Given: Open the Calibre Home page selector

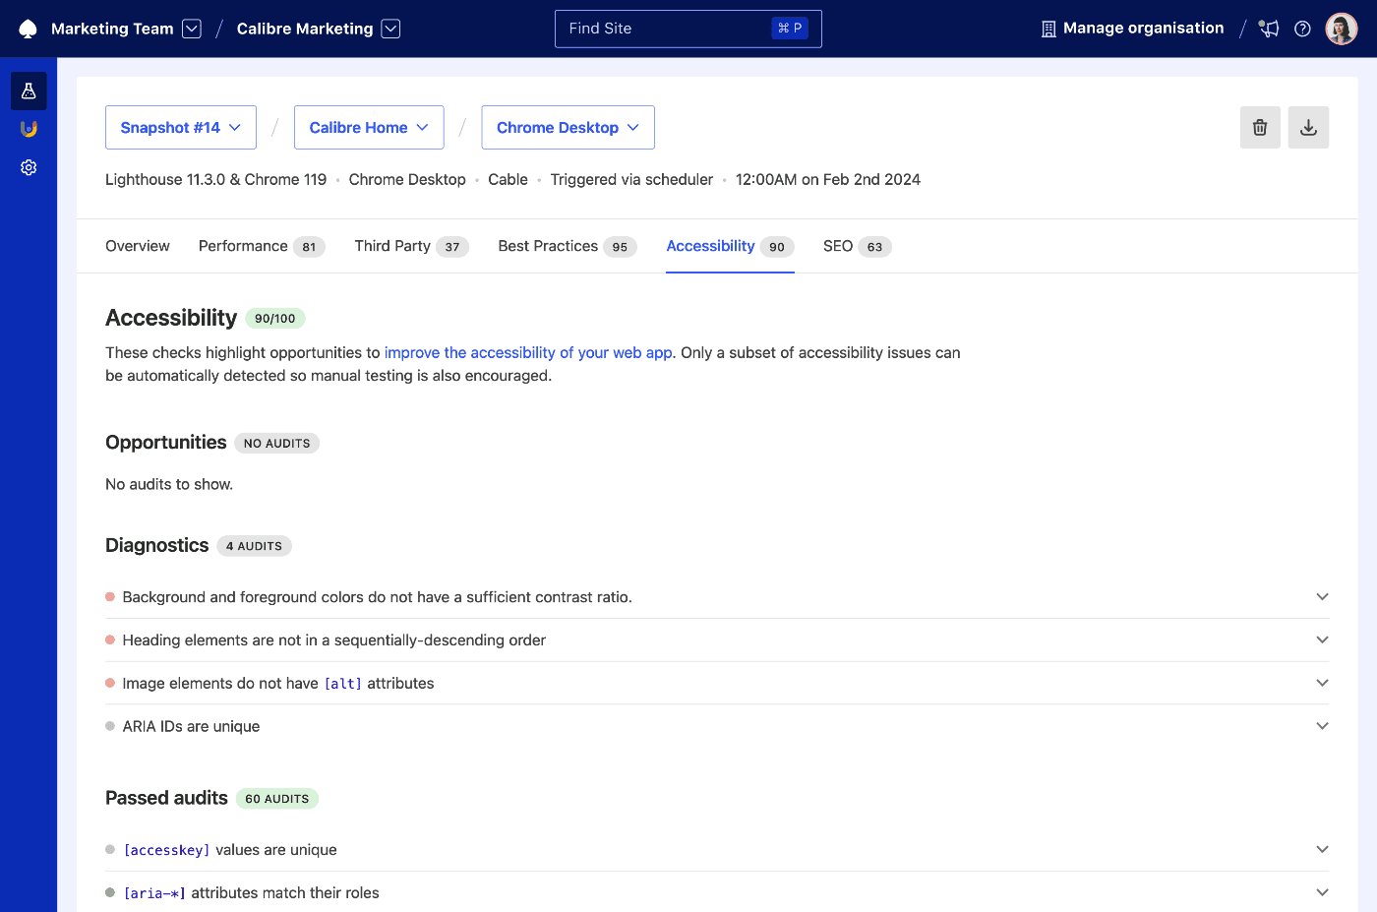Looking at the screenshot, I should (369, 127).
